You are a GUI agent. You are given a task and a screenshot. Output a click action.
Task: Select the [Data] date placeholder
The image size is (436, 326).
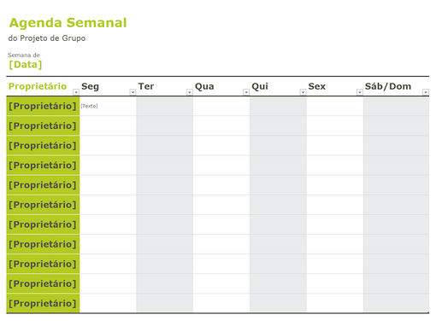click(26, 65)
